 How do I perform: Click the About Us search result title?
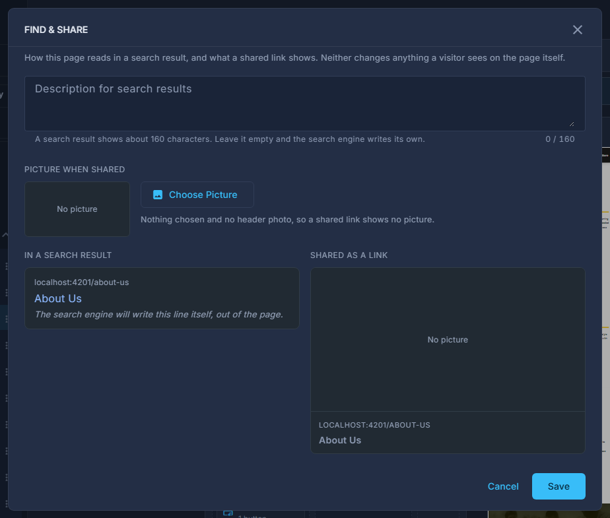tap(58, 298)
